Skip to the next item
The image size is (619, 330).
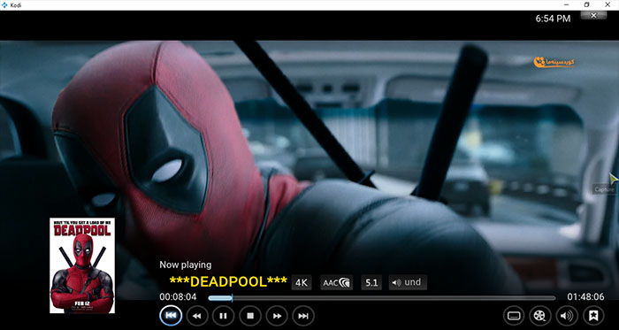click(x=303, y=316)
